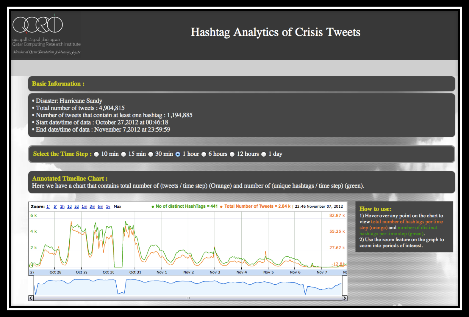Select the 10 min time step
This screenshot has width=469, height=317.
pos(96,154)
